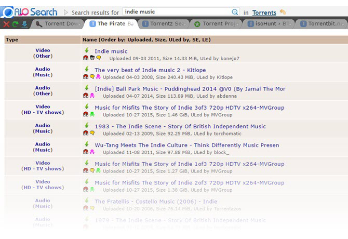Open the 'Indie music' torrent link
The width and height of the screenshot is (348, 239).
pos(111,51)
